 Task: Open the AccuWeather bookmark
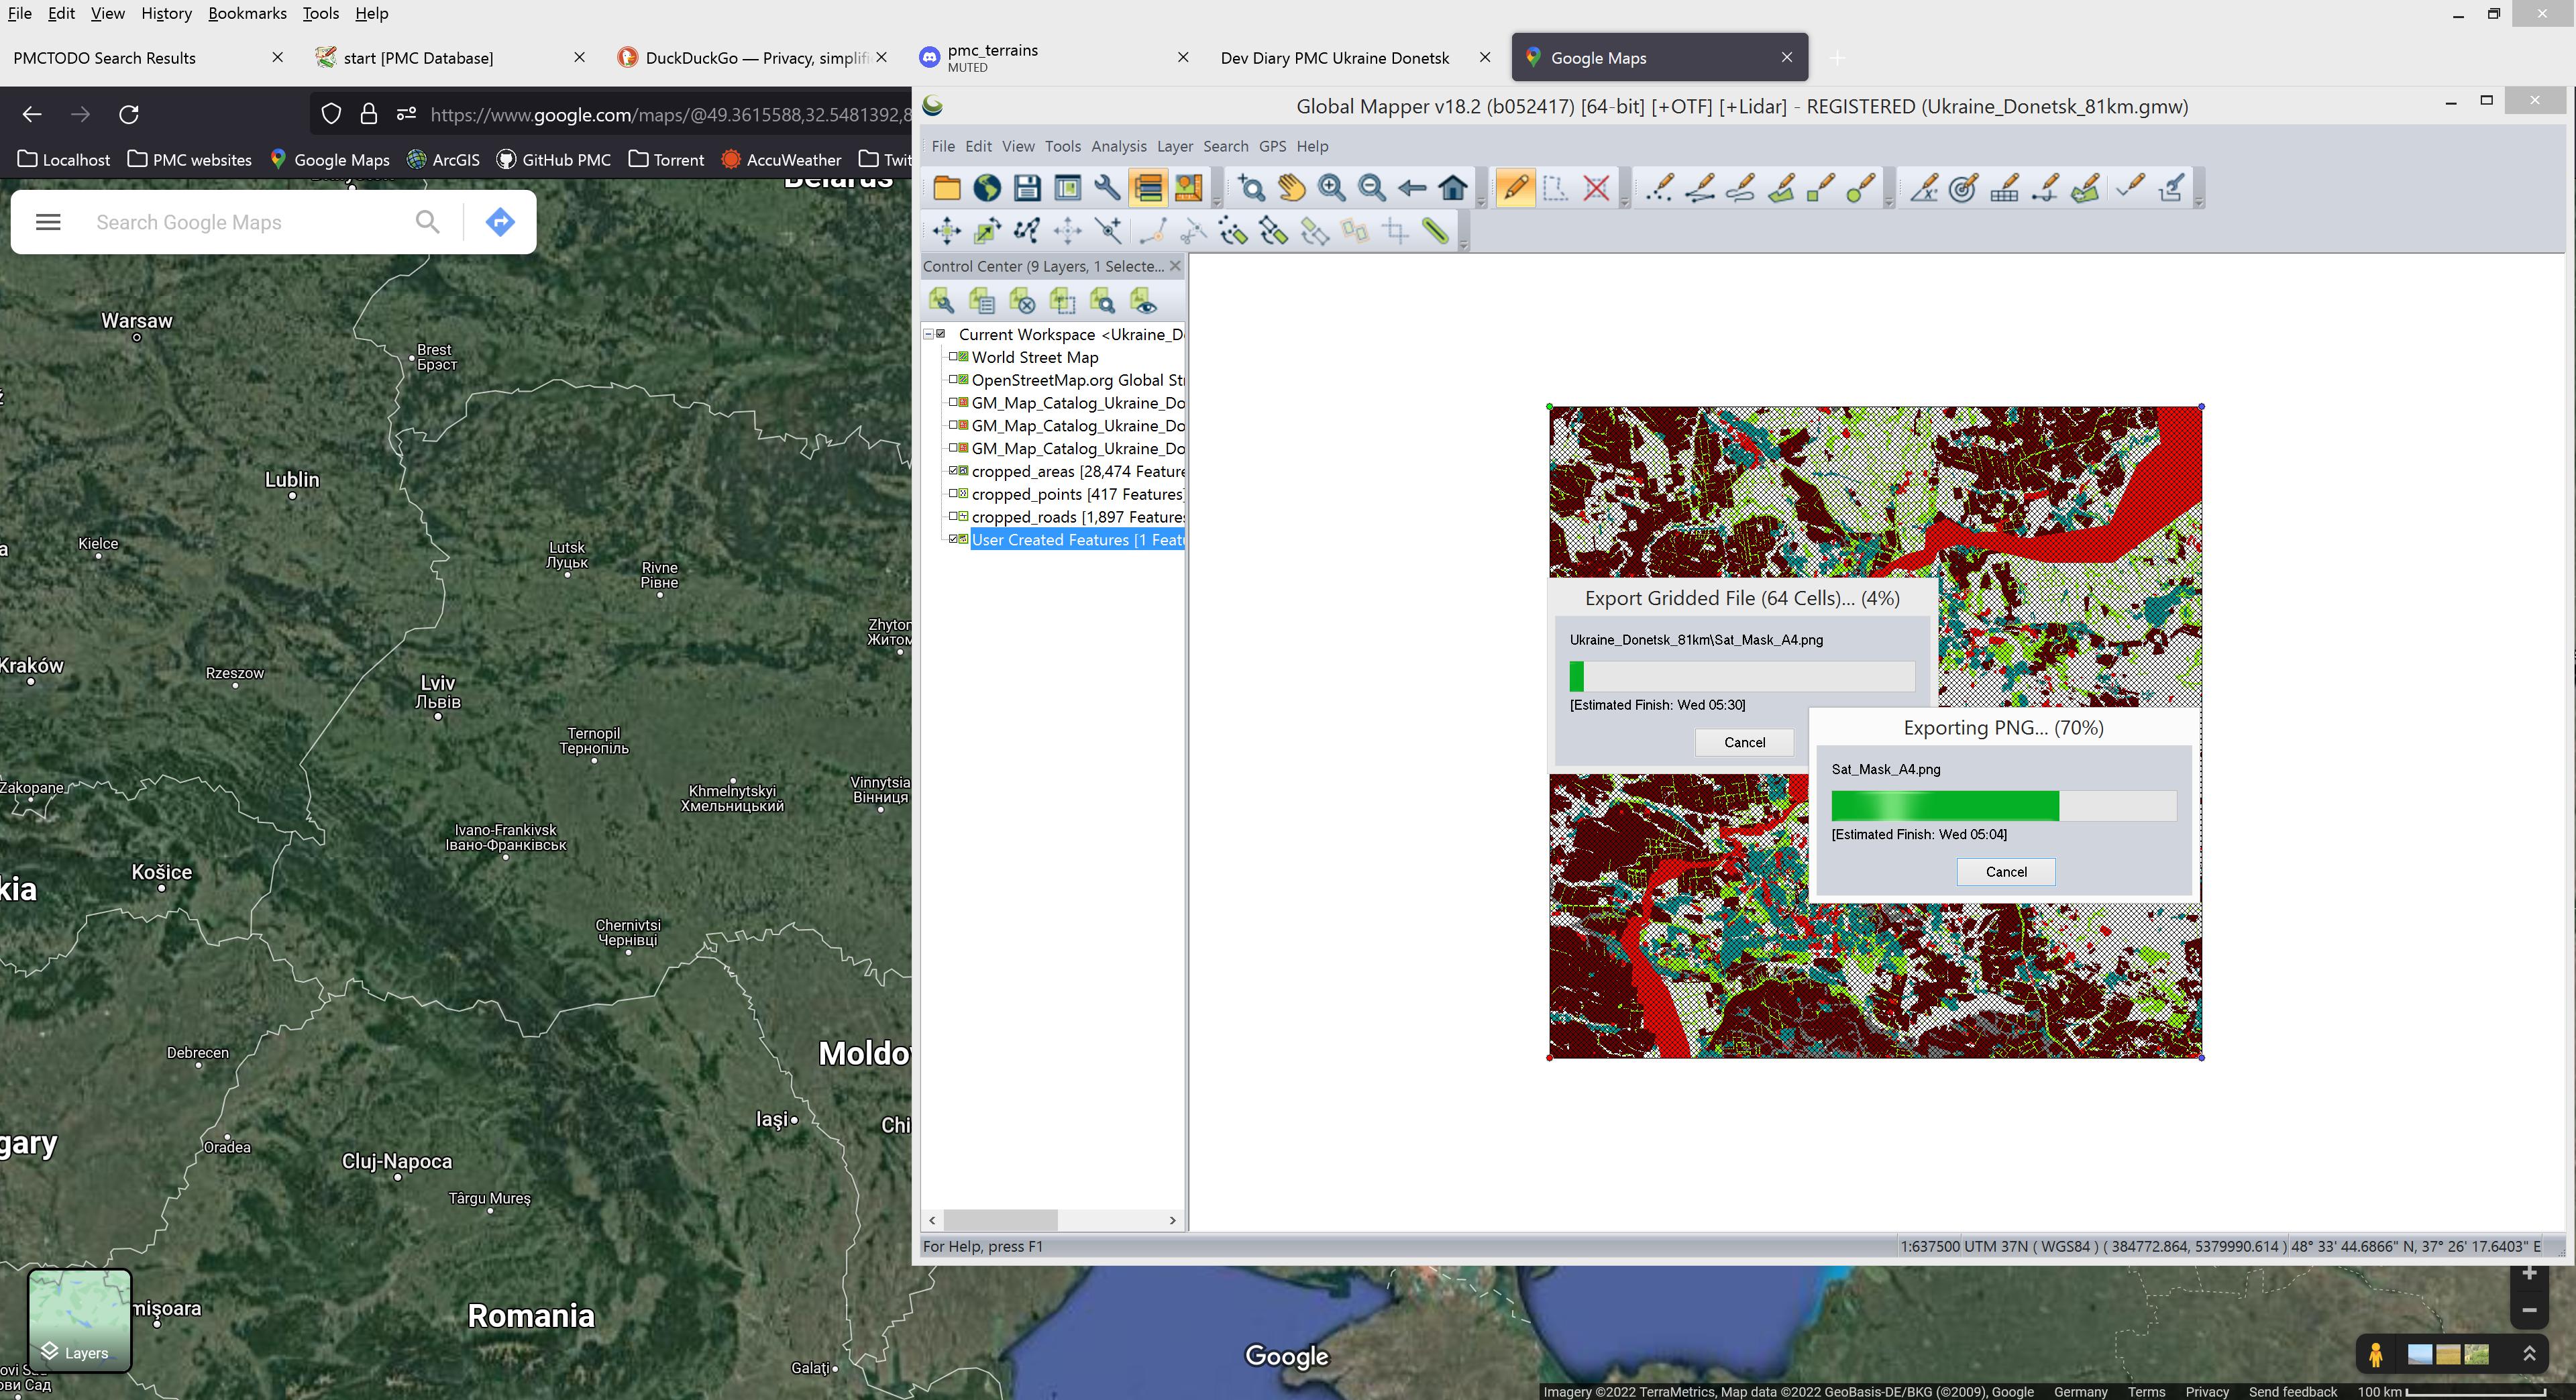coord(781,159)
